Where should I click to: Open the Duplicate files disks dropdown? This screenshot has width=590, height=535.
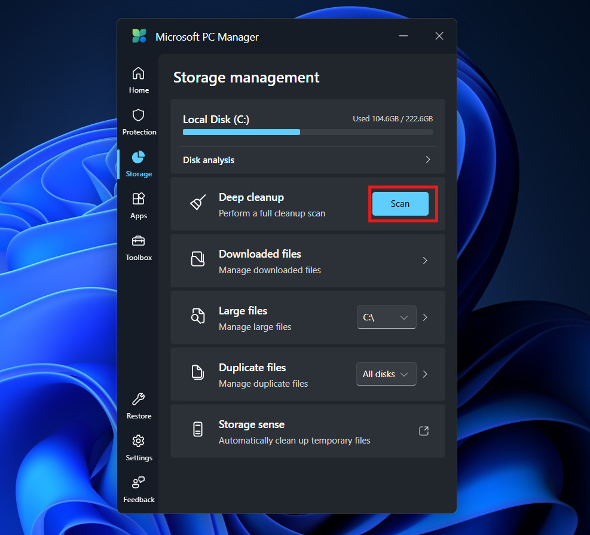pos(386,374)
